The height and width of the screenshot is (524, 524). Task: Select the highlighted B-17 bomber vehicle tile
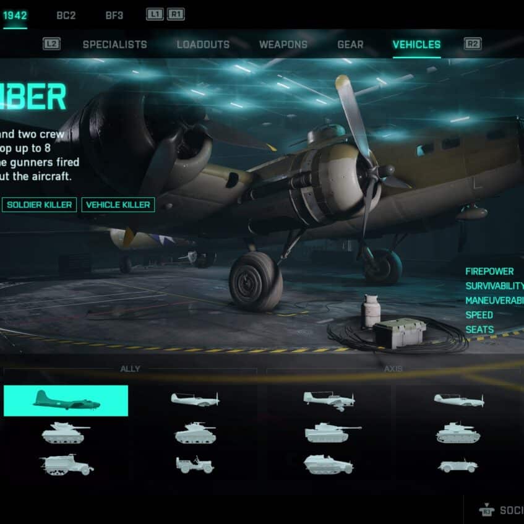[x=66, y=400]
